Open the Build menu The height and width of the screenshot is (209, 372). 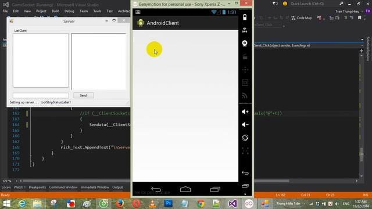[55, 11]
